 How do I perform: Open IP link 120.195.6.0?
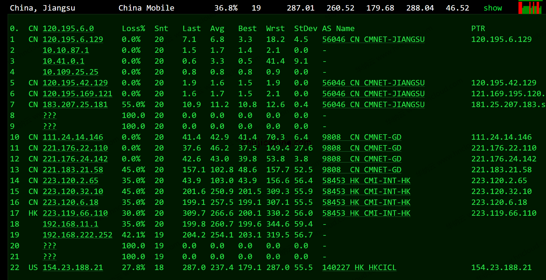click(x=68, y=29)
